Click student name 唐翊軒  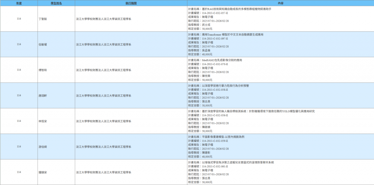[x=43, y=95]
